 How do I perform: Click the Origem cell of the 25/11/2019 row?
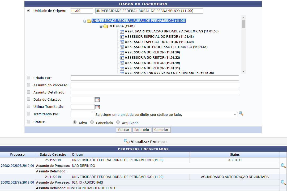[x=130, y=160]
